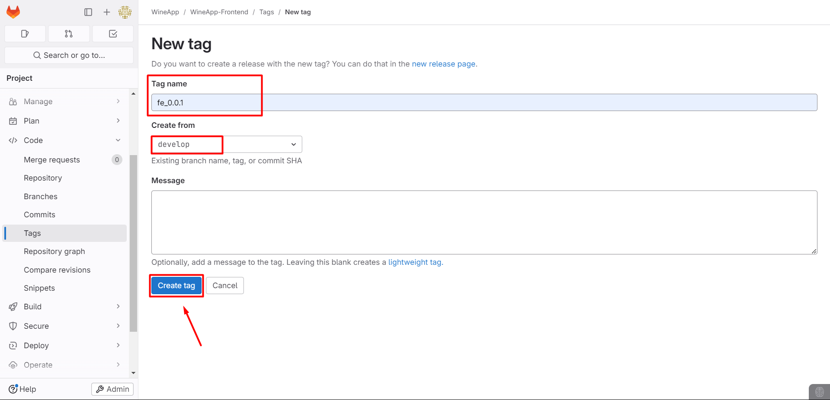Open merge requests shortcut icon

[x=69, y=34]
